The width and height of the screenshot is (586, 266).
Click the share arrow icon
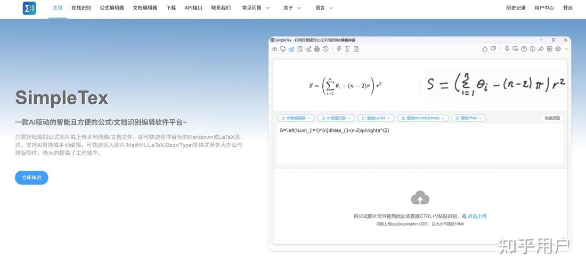tap(541, 49)
